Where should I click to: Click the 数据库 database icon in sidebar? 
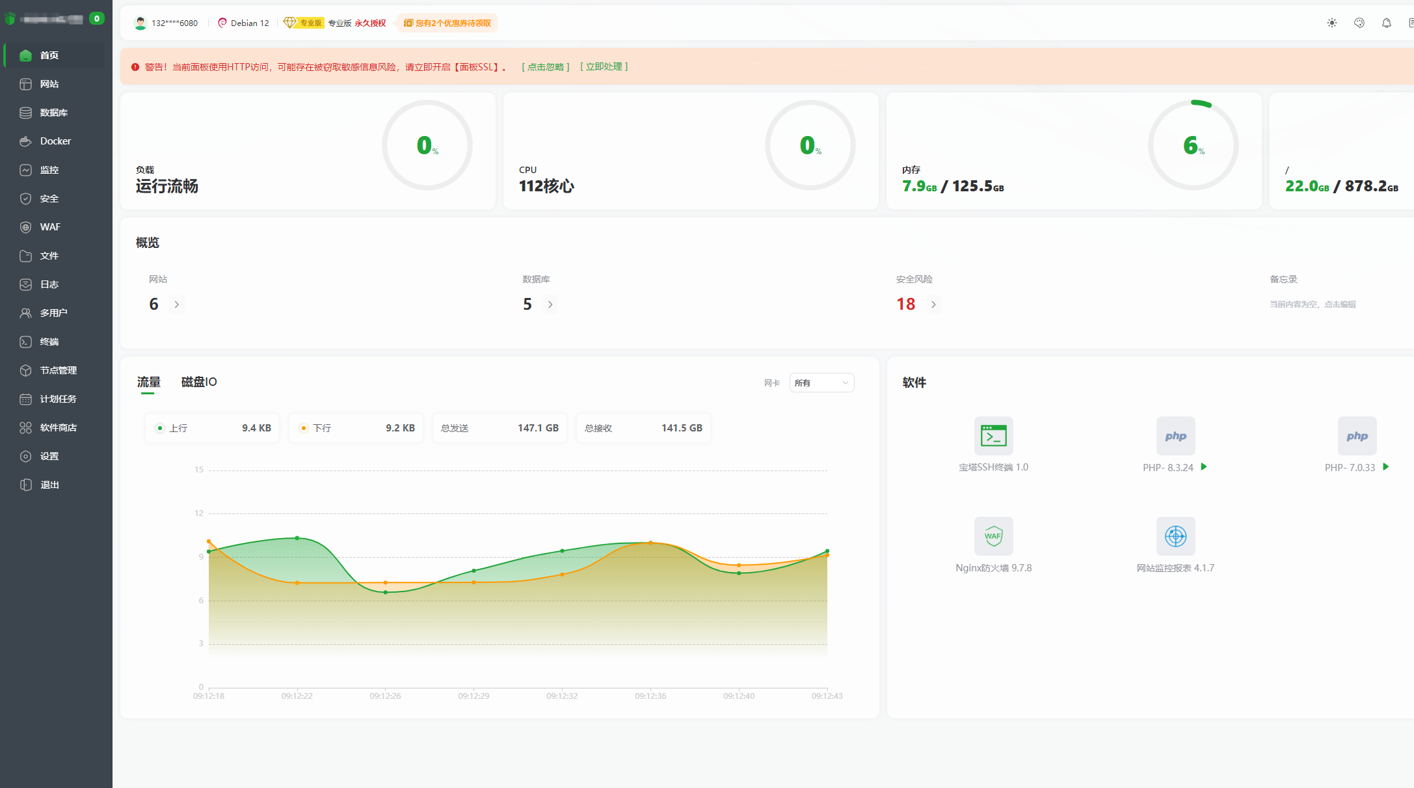[25, 113]
